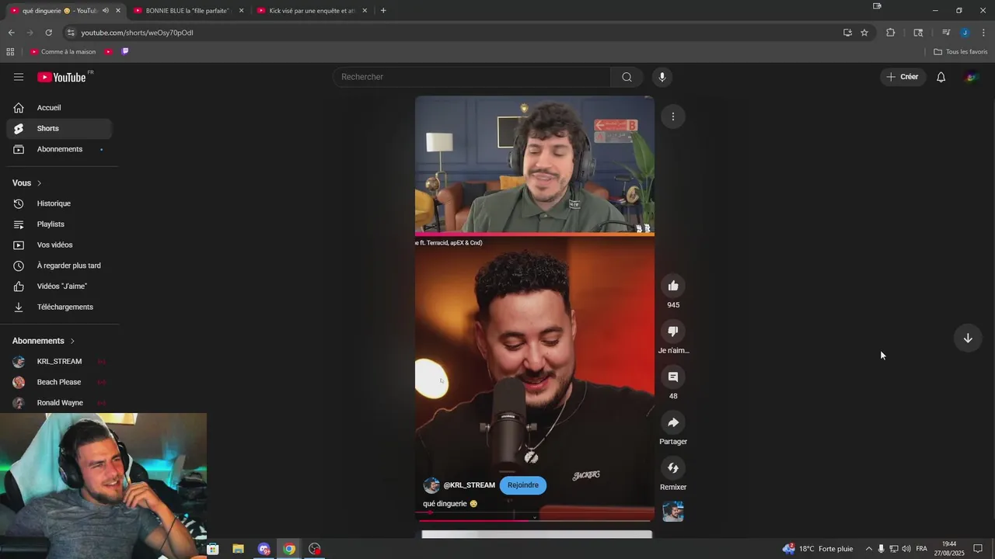Open Beach Please subscription
Viewport: 995px width, 559px height.
coord(59,382)
